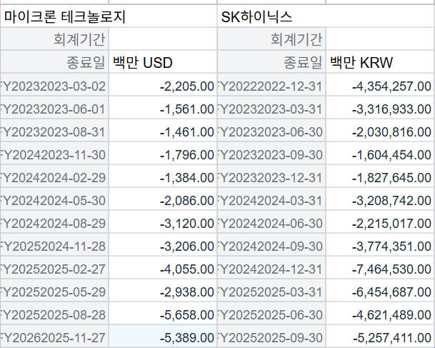The height and width of the screenshot is (348, 435).
Task: Select the value -6,454,687.00
Action: click(380, 291)
